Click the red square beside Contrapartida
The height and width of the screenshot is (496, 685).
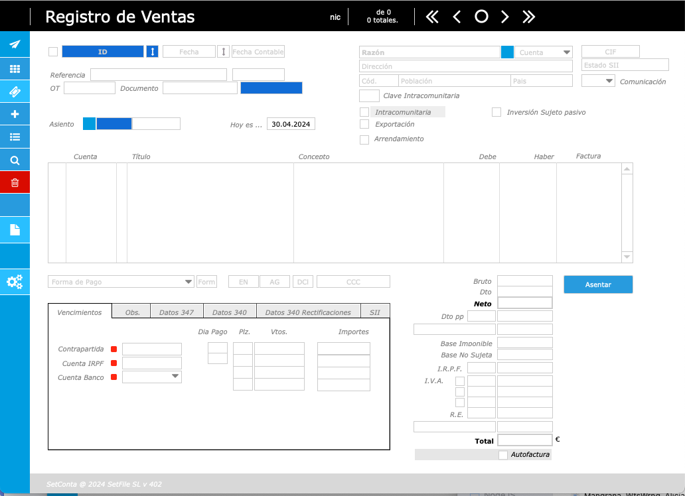[x=114, y=349]
